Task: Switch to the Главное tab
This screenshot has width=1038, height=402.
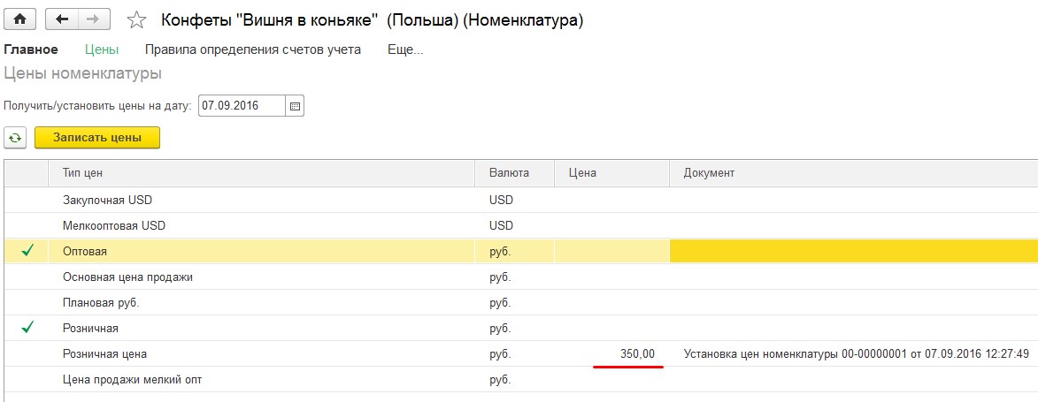Action: pyautogui.click(x=31, y=49)
